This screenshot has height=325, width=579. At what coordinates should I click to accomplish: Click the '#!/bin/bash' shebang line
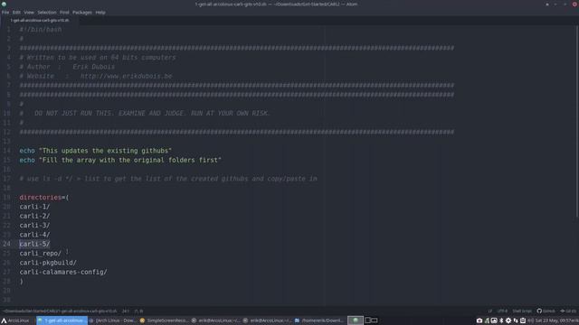pos(41,30)
